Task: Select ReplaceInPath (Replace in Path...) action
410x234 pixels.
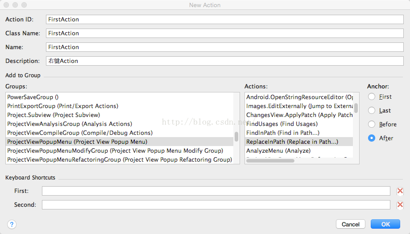Action: pos(299,142)
